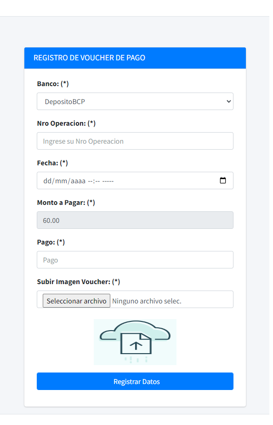
Task: Click the Fecha: (*) label
Action: click(52, 163)
